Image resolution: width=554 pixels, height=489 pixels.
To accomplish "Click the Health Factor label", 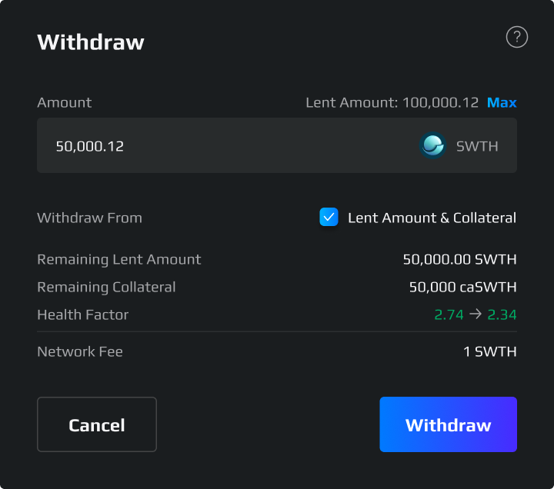I will (x=83, y=314).
